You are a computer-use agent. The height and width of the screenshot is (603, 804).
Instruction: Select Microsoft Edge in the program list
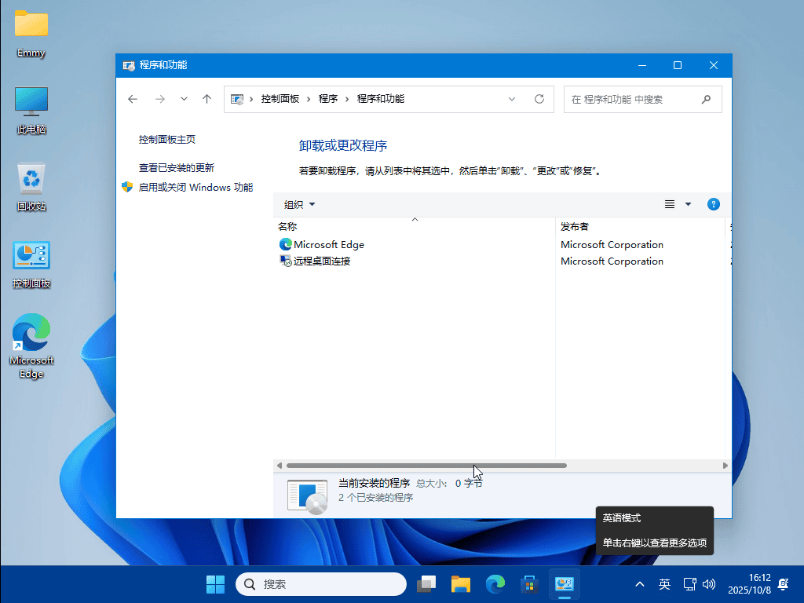coord(328,244)
